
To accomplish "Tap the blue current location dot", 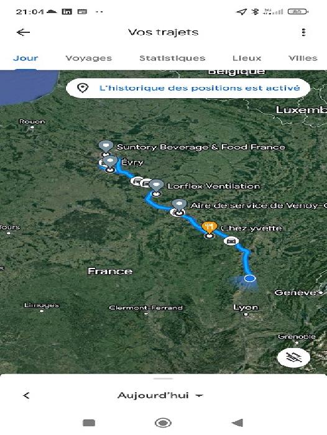I will [249, 278].
